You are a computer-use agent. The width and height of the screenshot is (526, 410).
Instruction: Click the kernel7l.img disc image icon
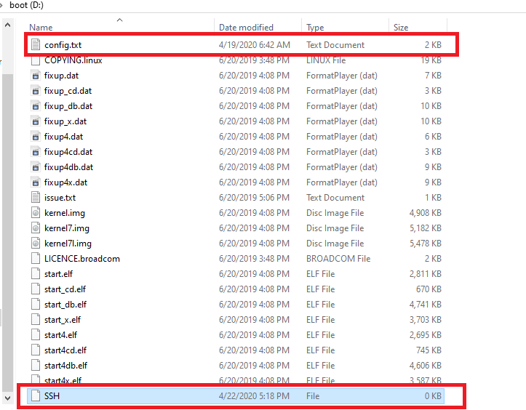coord(36,243)
